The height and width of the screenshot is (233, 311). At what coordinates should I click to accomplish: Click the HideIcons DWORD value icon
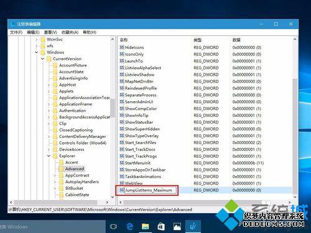[x=122, y=47]
